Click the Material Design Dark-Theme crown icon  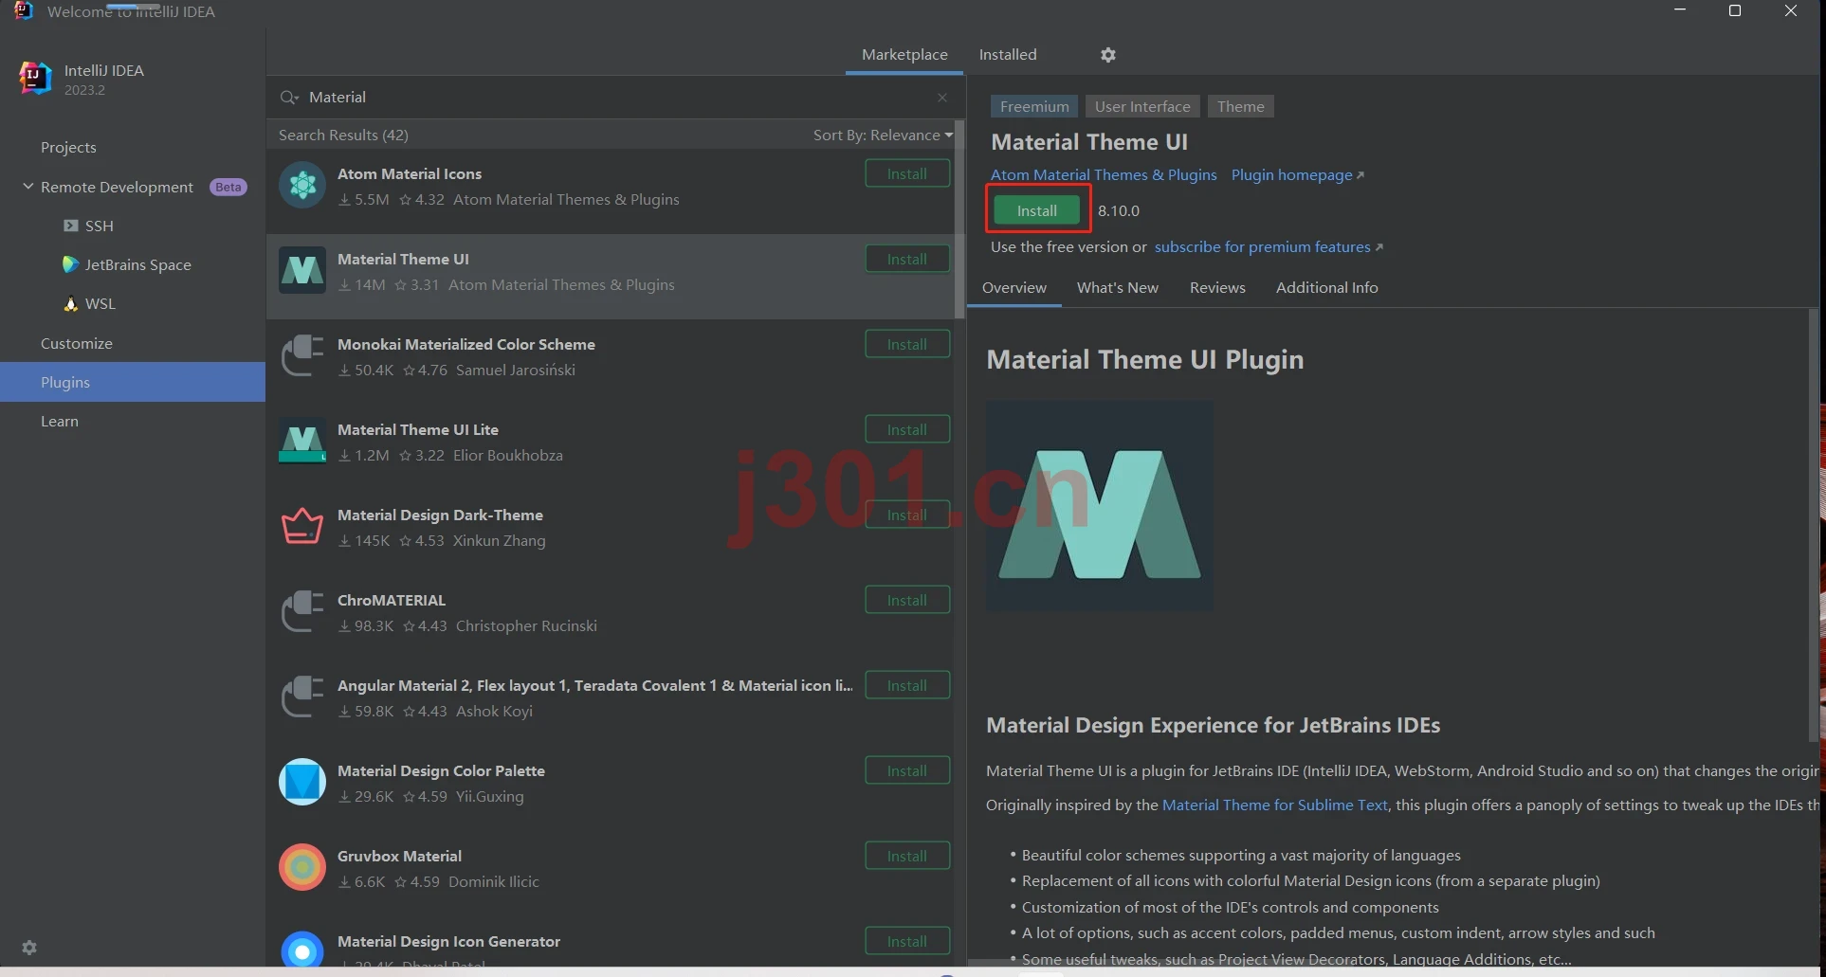pyautogui.click(x=302, y=526)
